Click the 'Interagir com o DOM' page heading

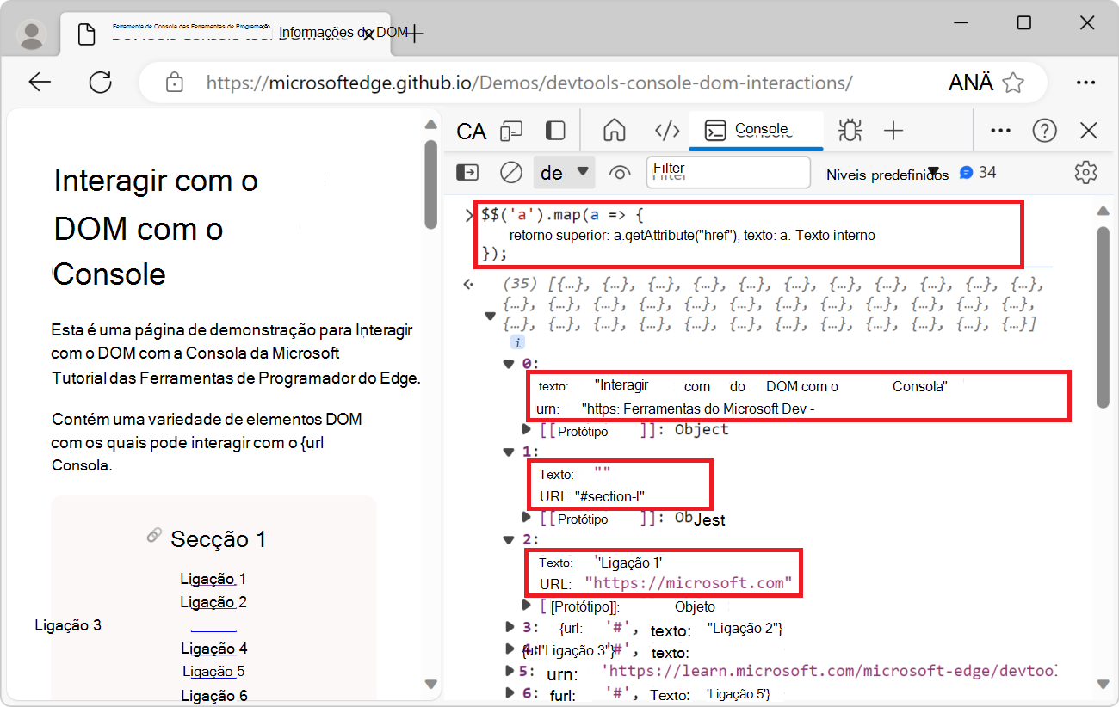pos(156,227)
